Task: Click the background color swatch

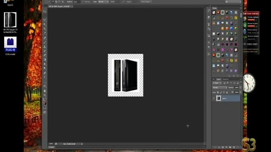Action: (45, 104)
